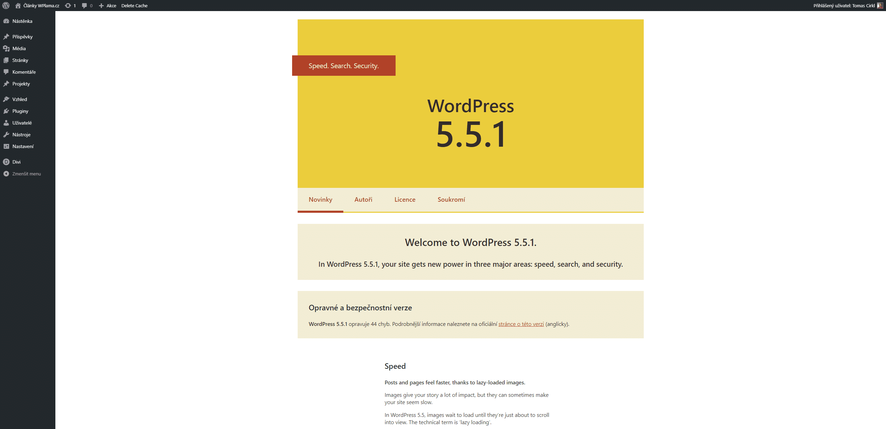Click the Stránky pages icon

[6, 60]
